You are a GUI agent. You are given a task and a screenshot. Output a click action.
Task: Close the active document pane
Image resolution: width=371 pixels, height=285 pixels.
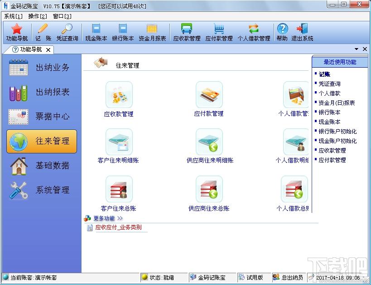365,49
